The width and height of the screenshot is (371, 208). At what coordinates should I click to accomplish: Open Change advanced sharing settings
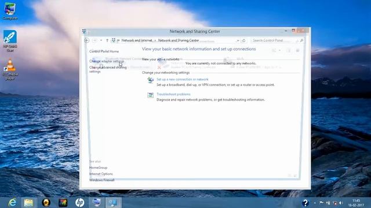(108, 69)
